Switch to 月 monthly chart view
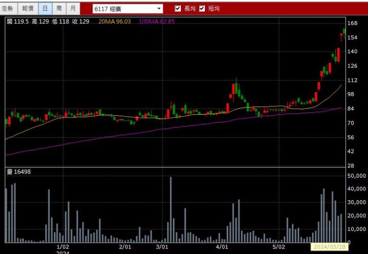The image size is (368, 254). point(74,9)
